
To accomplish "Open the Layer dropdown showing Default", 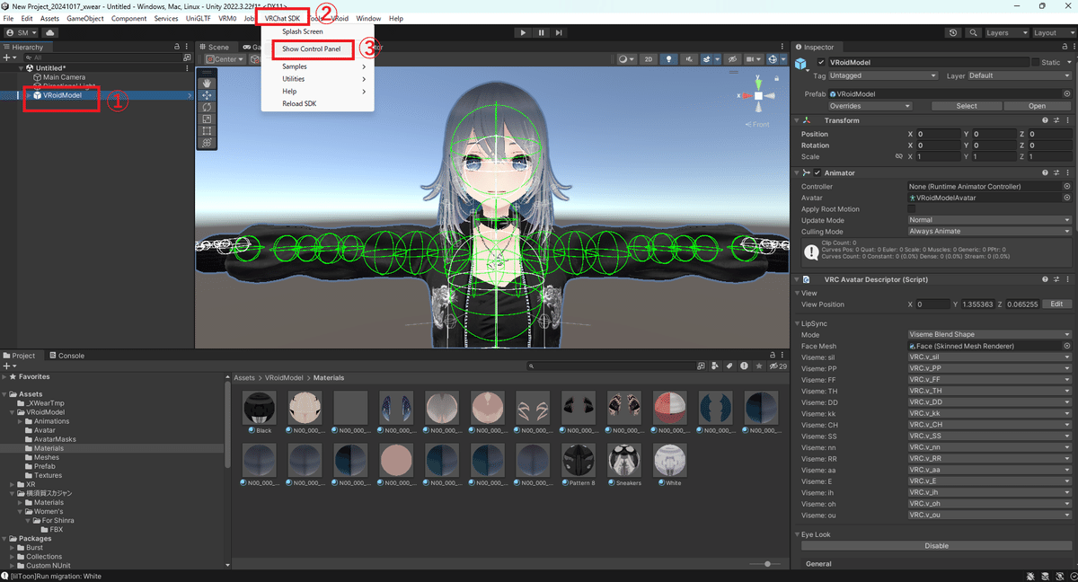I will tap(1020, 76).
